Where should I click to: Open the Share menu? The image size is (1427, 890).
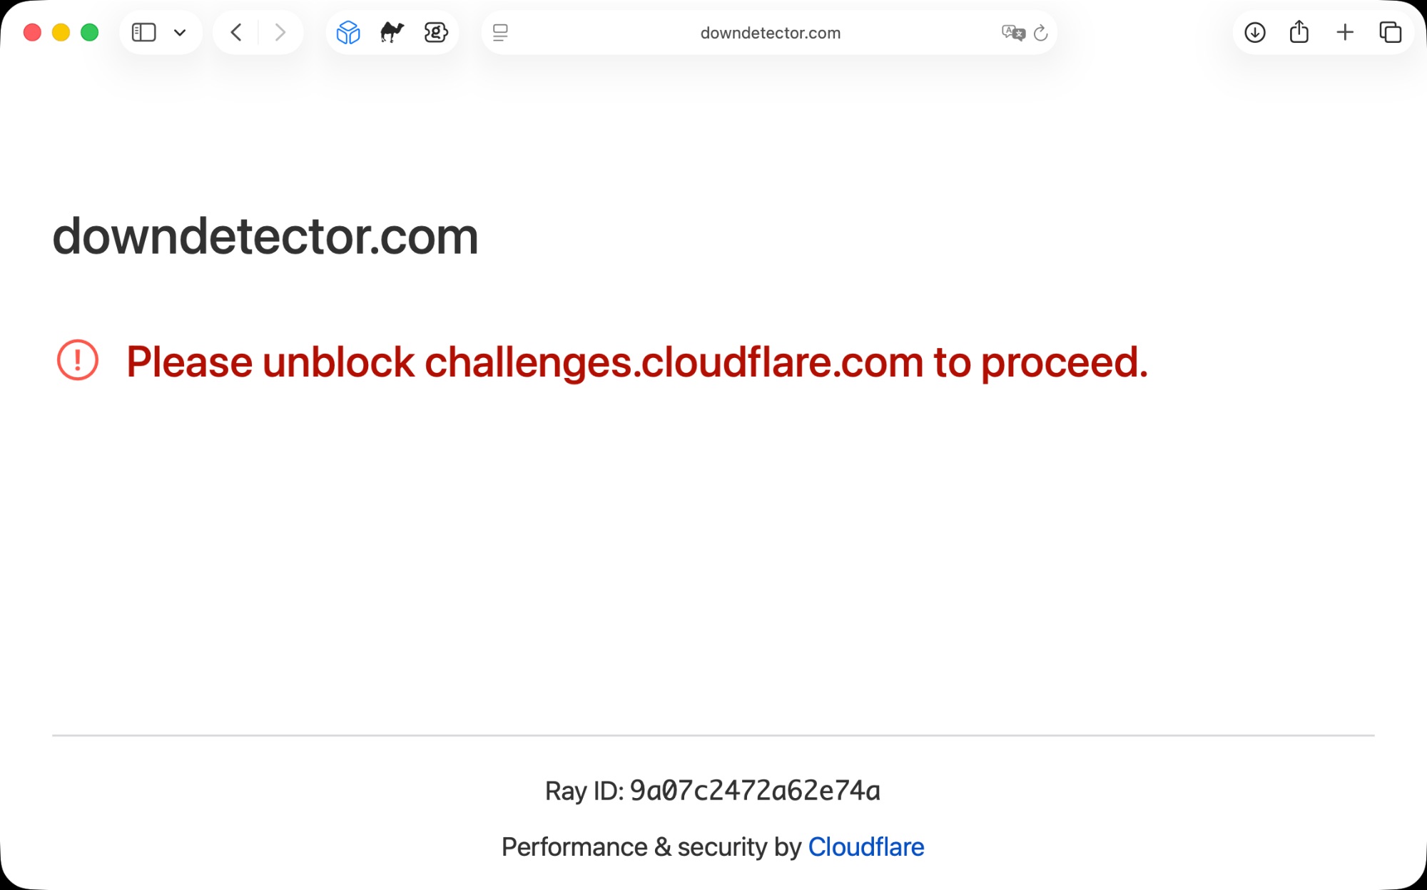pos(1299,32)
